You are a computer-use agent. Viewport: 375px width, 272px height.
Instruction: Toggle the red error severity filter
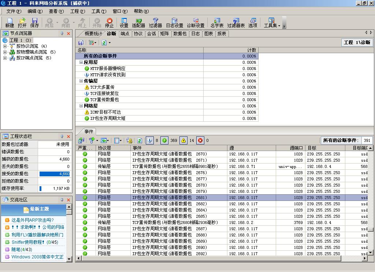pyautogui.click(x=200, y=140)
